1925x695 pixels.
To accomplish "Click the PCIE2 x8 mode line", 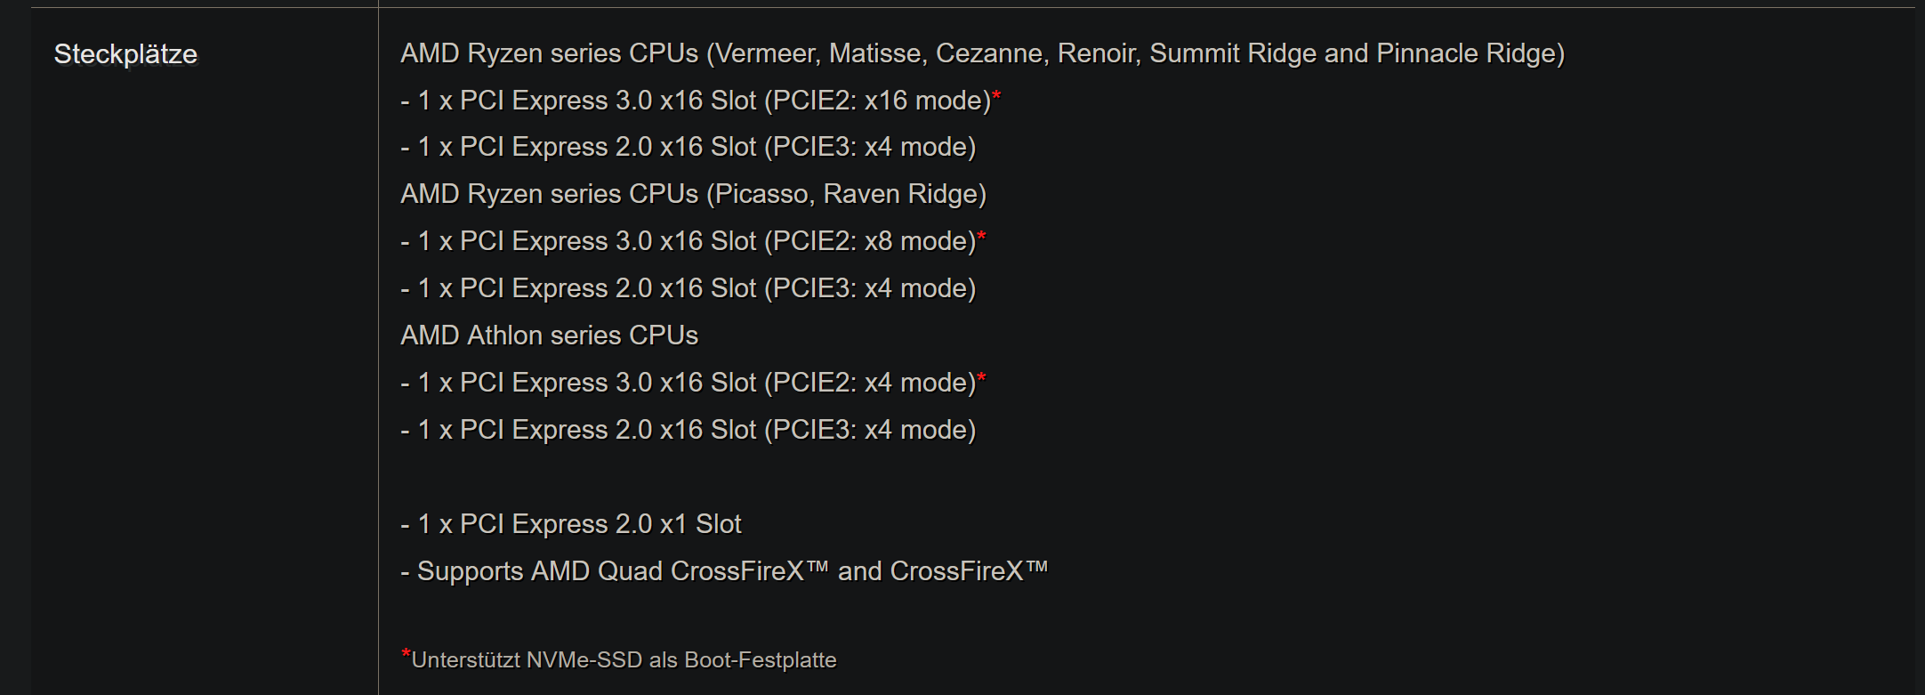I will pyautogui.click(x=693, y=241).
